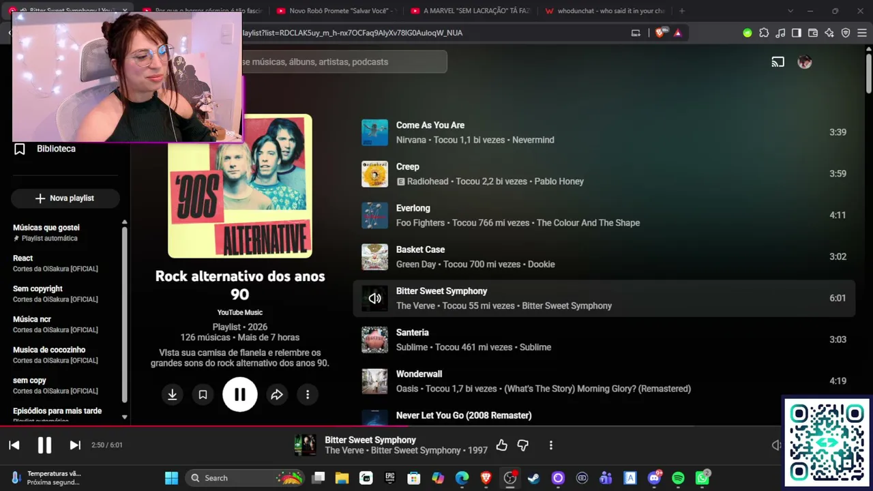Screen dimensions: 873x491
Task: Create a new playlist with Nova playlist
Action: pyautogui.click(x=65, y=198)
